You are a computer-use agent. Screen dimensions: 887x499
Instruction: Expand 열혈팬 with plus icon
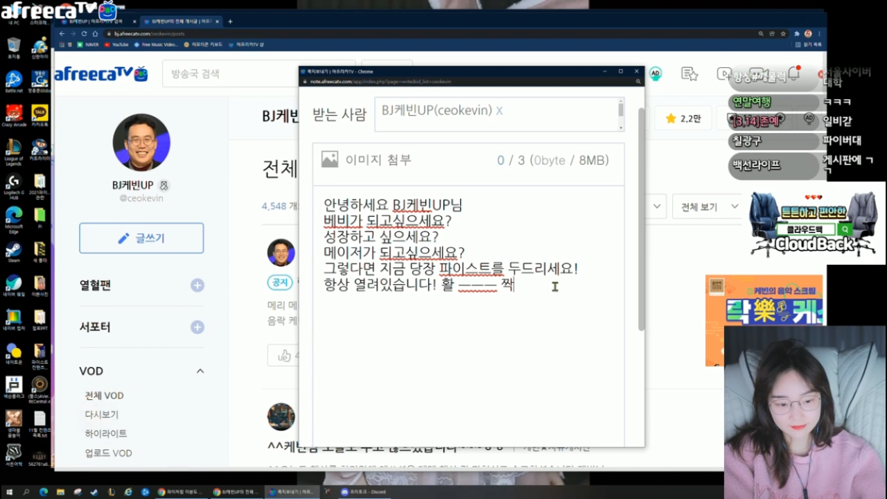197,286
